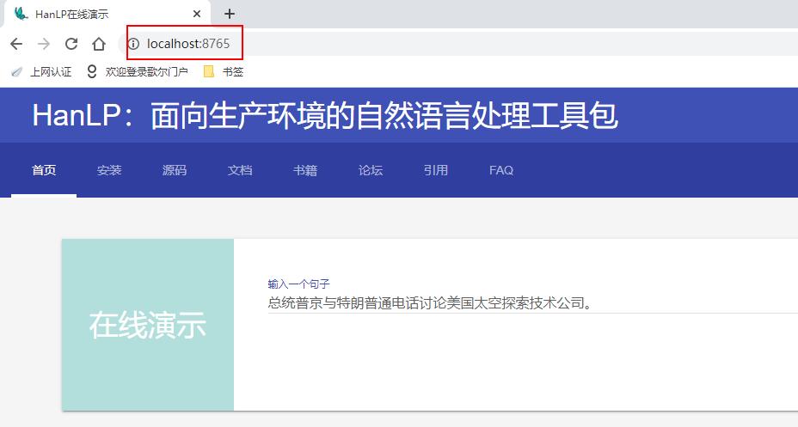This screenshot has height=427, width=798.
Task: Open the 引用 navigation tab
Action: pos(436,170)
